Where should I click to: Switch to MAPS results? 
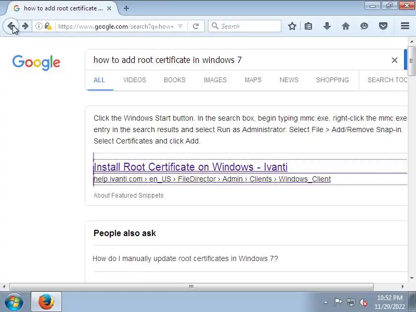coord(253,80)
